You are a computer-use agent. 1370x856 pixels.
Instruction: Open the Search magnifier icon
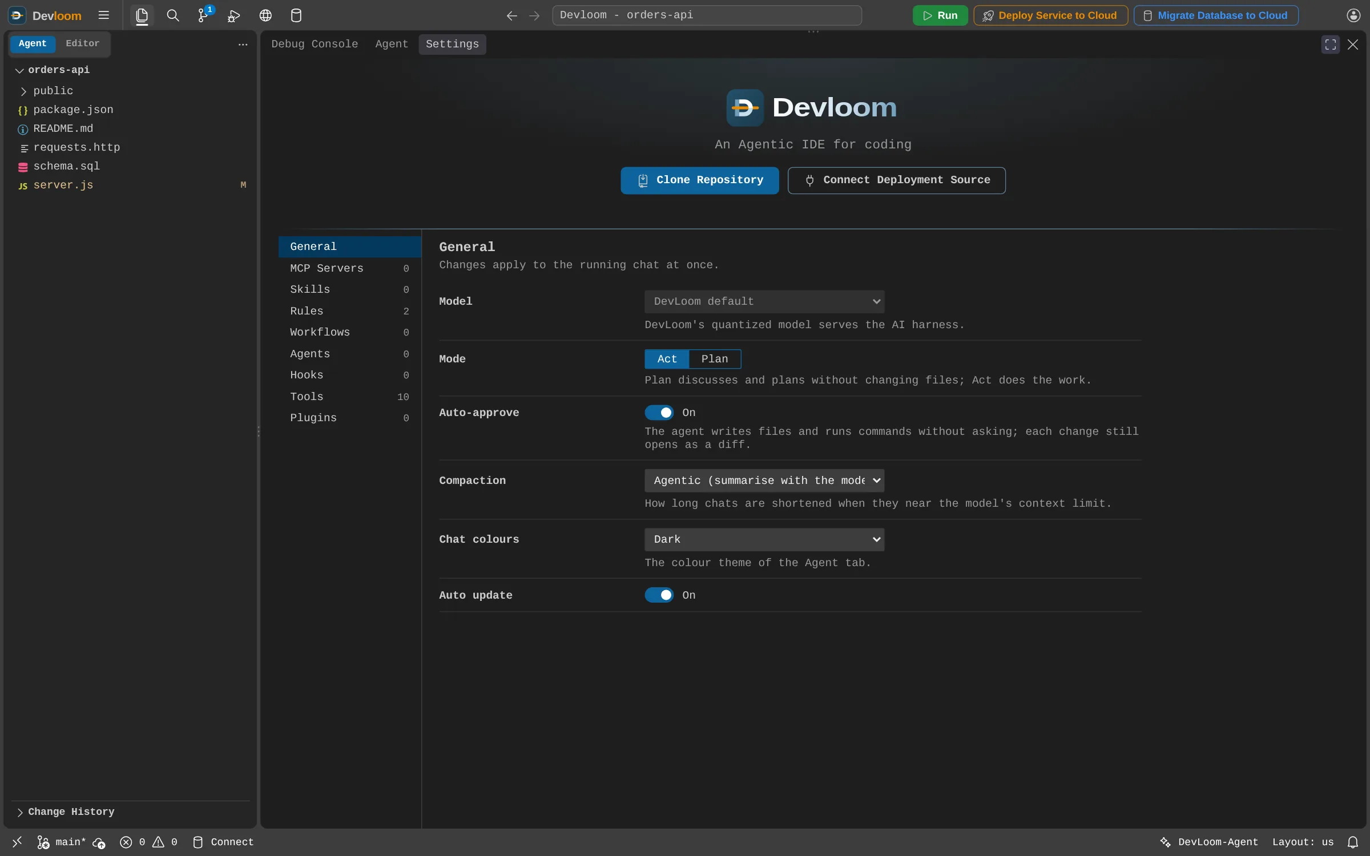172,15
